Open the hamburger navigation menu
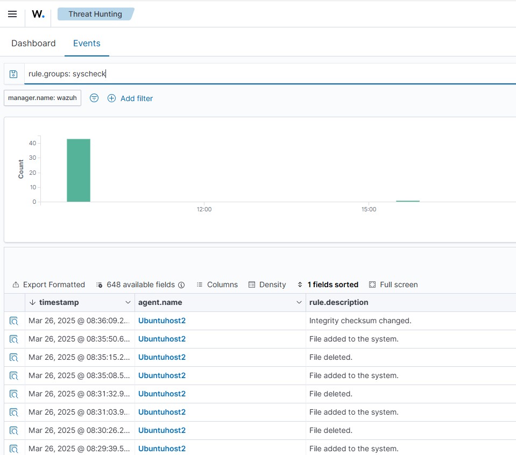 [12, 14]
